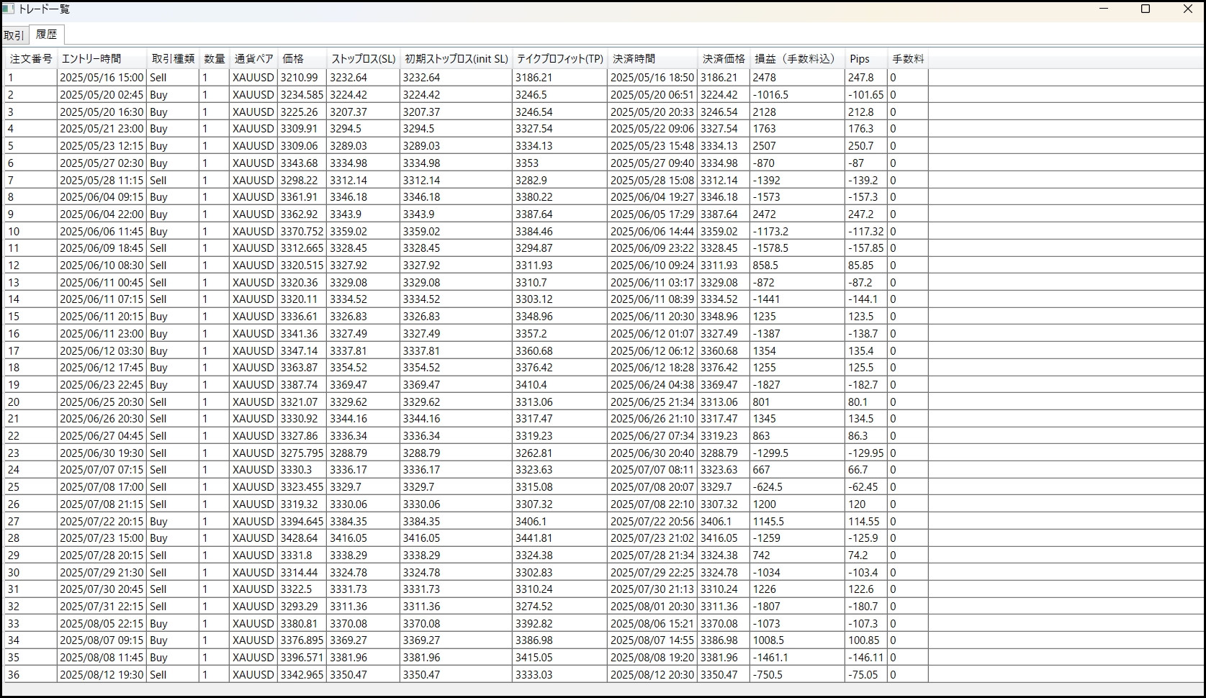Sort by 取引種類 column header
The height and width of the screenshot is (698, 1206).
click(x=173, y=59)
